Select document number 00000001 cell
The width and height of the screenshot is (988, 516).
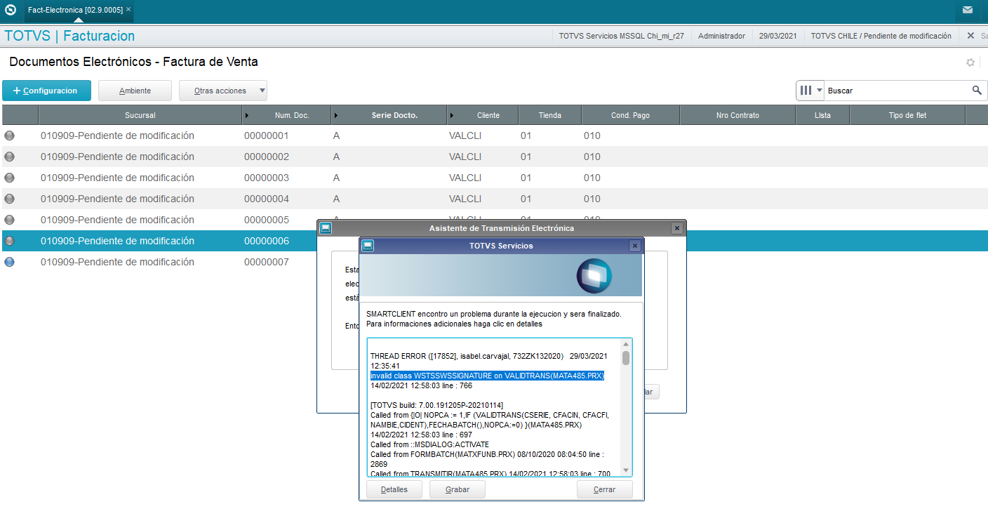click(267, 135)
